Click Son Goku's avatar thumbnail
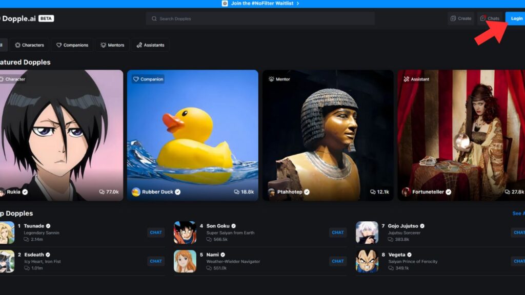 tap(185, 233)
